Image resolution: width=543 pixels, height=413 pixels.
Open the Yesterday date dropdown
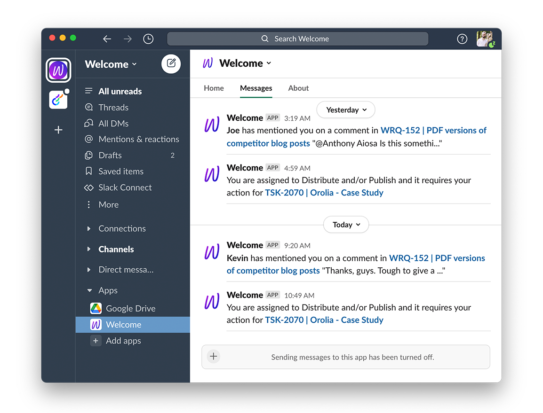346,110
